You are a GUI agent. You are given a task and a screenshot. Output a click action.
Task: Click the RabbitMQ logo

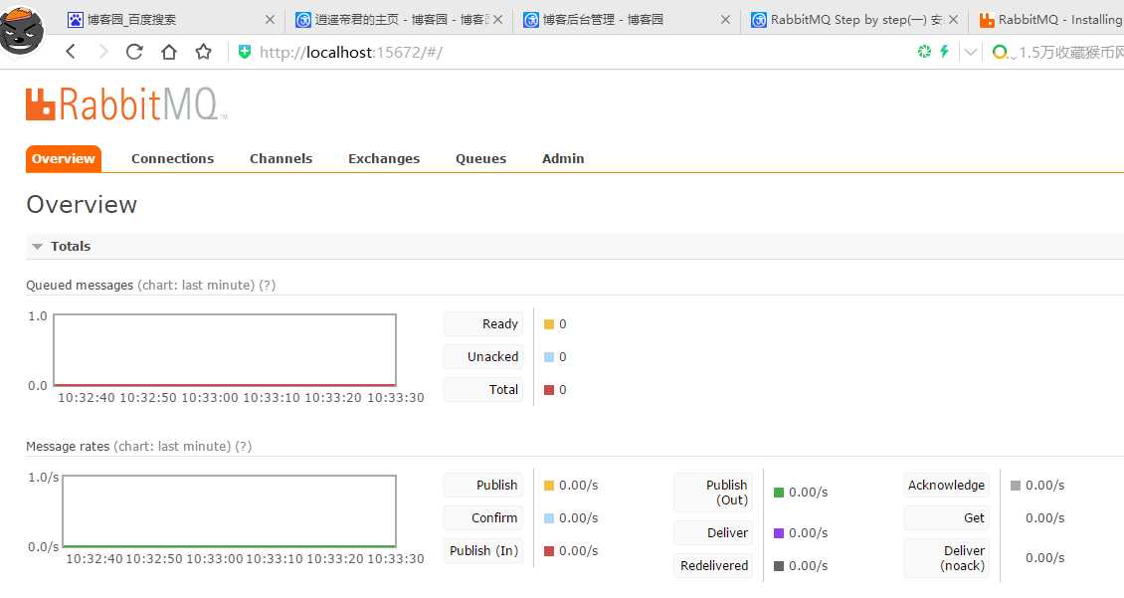coord(126,104)
